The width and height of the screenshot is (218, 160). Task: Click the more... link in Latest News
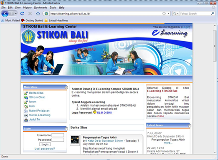tap(168, 143)
